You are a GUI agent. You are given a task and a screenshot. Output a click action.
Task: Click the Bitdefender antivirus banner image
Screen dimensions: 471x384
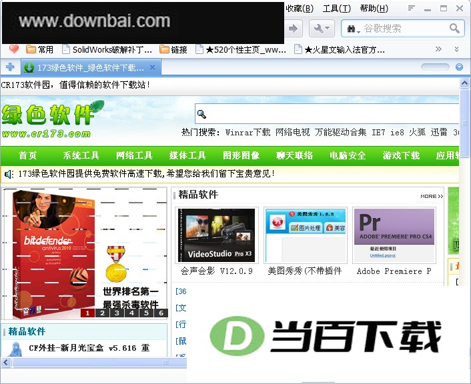85,254
